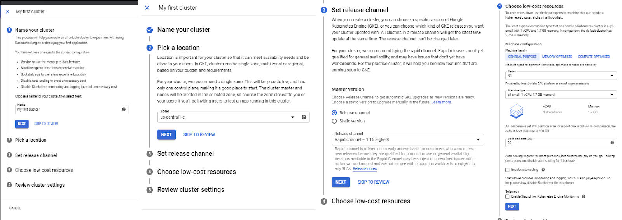
Task: Close the small 'My first cluster' panel on the far left
Action: tap(7, 12)
